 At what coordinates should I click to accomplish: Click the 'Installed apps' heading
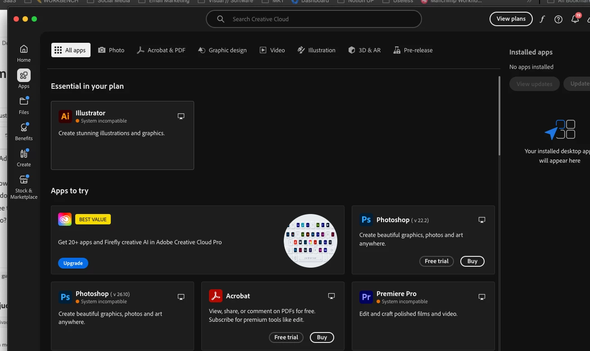531,52
